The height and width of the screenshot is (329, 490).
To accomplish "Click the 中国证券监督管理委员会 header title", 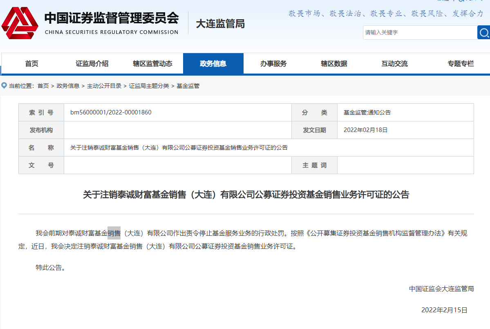I will pyautogui.click(x=112, y=18).
